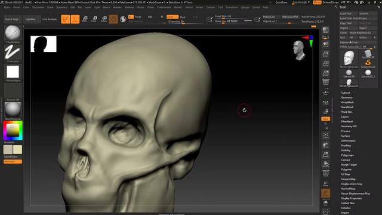
Task: Open the FreeHand stroke selector
Action: [13, 53]
